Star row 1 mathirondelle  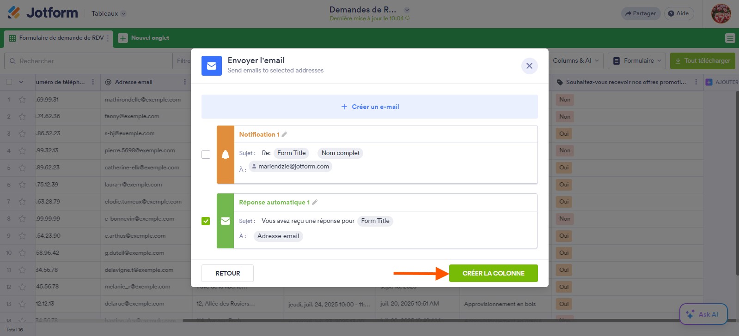[22, 100]
